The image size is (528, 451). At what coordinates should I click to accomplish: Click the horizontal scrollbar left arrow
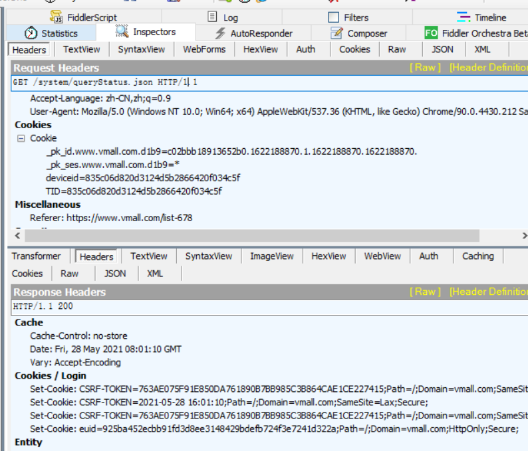click(17, 235)
